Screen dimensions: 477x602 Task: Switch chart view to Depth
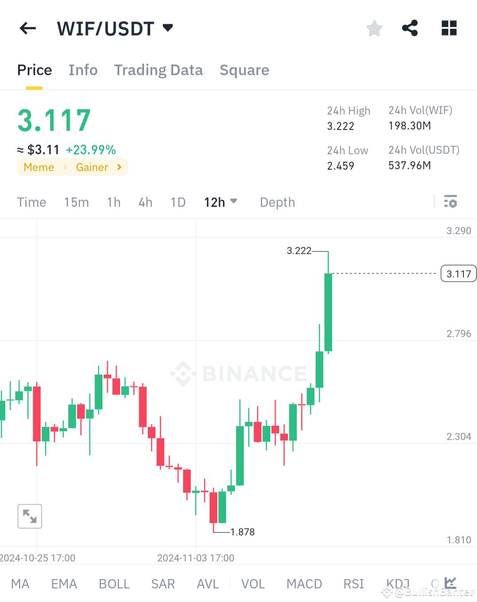277,202
